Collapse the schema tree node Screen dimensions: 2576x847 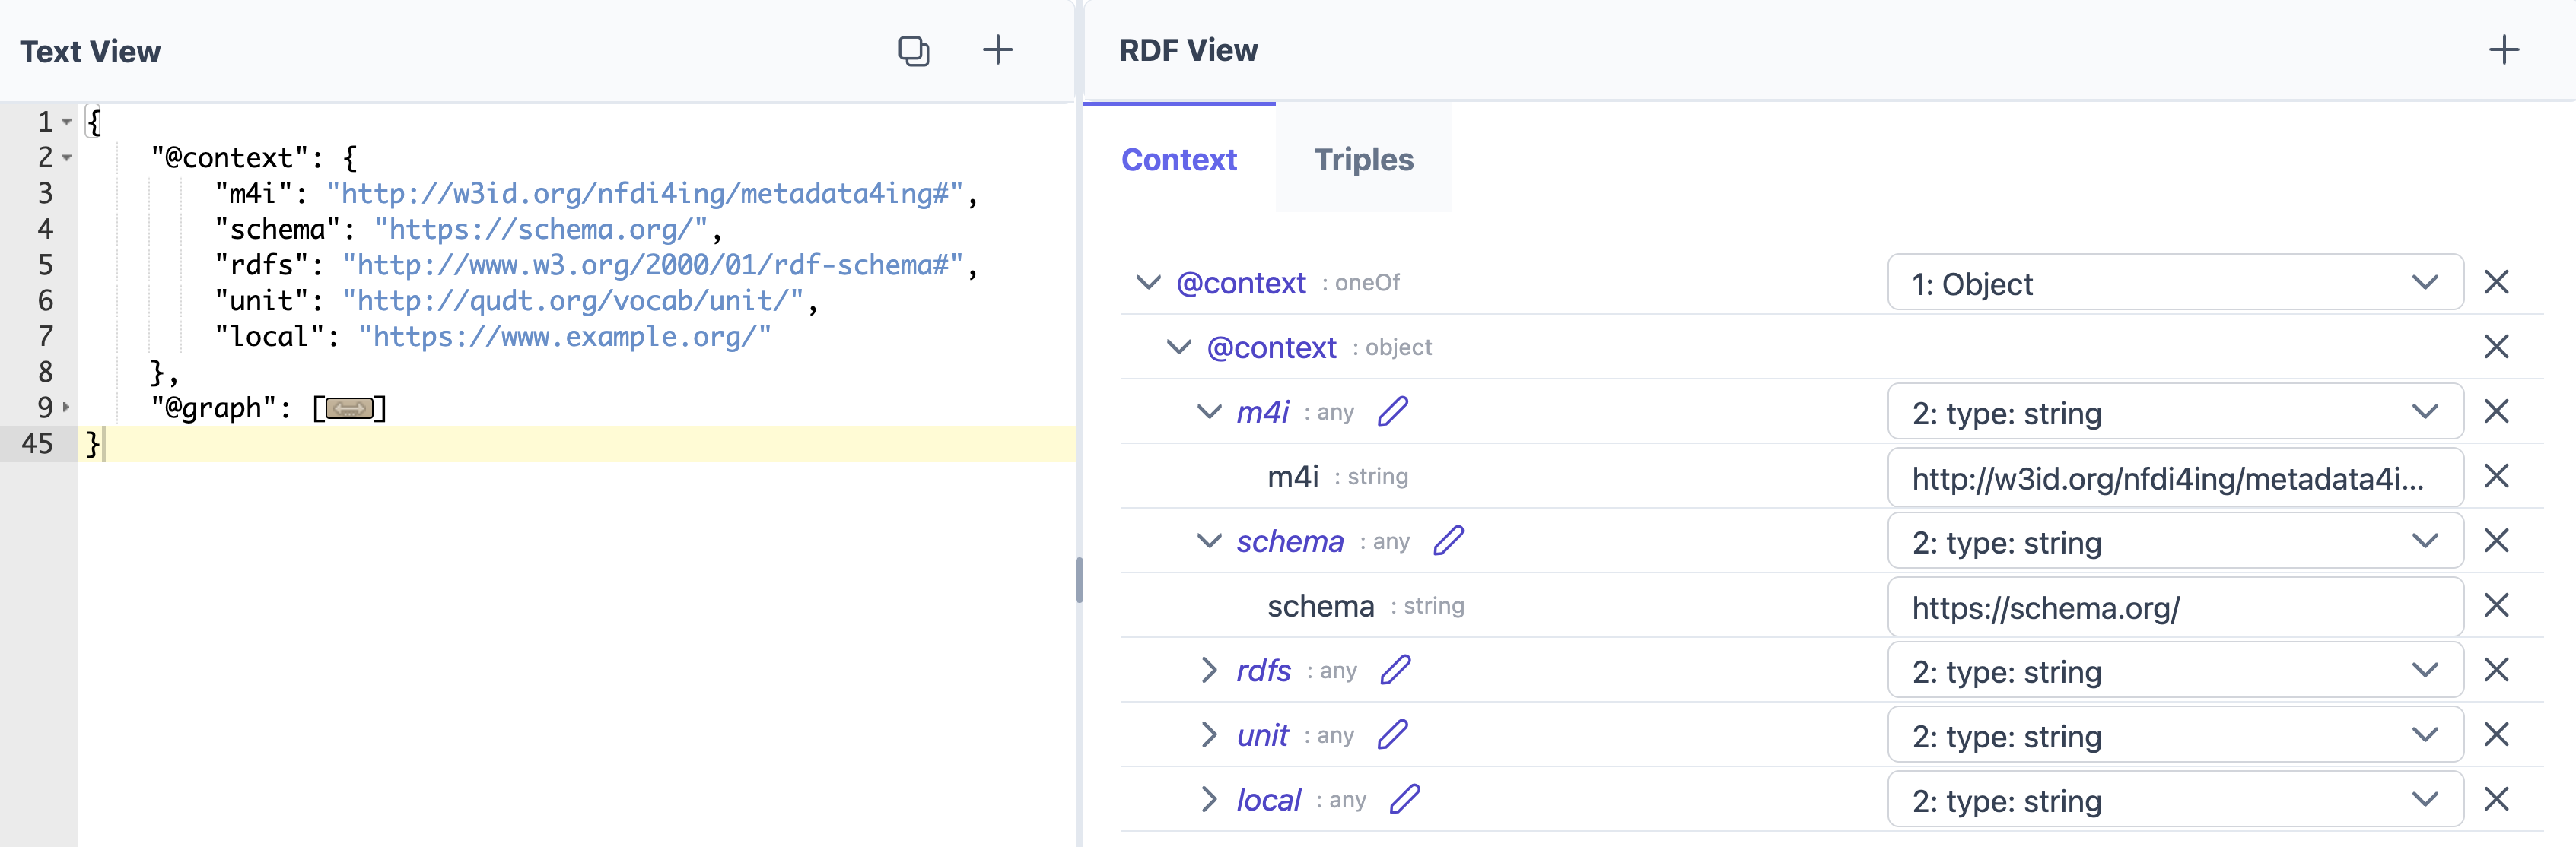coord(1209,541)
